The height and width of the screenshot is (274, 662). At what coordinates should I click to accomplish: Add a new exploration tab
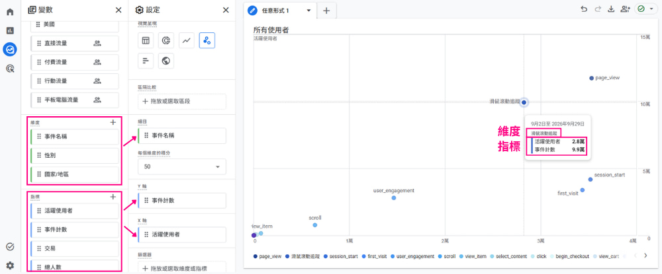click(x=326, y=11)
